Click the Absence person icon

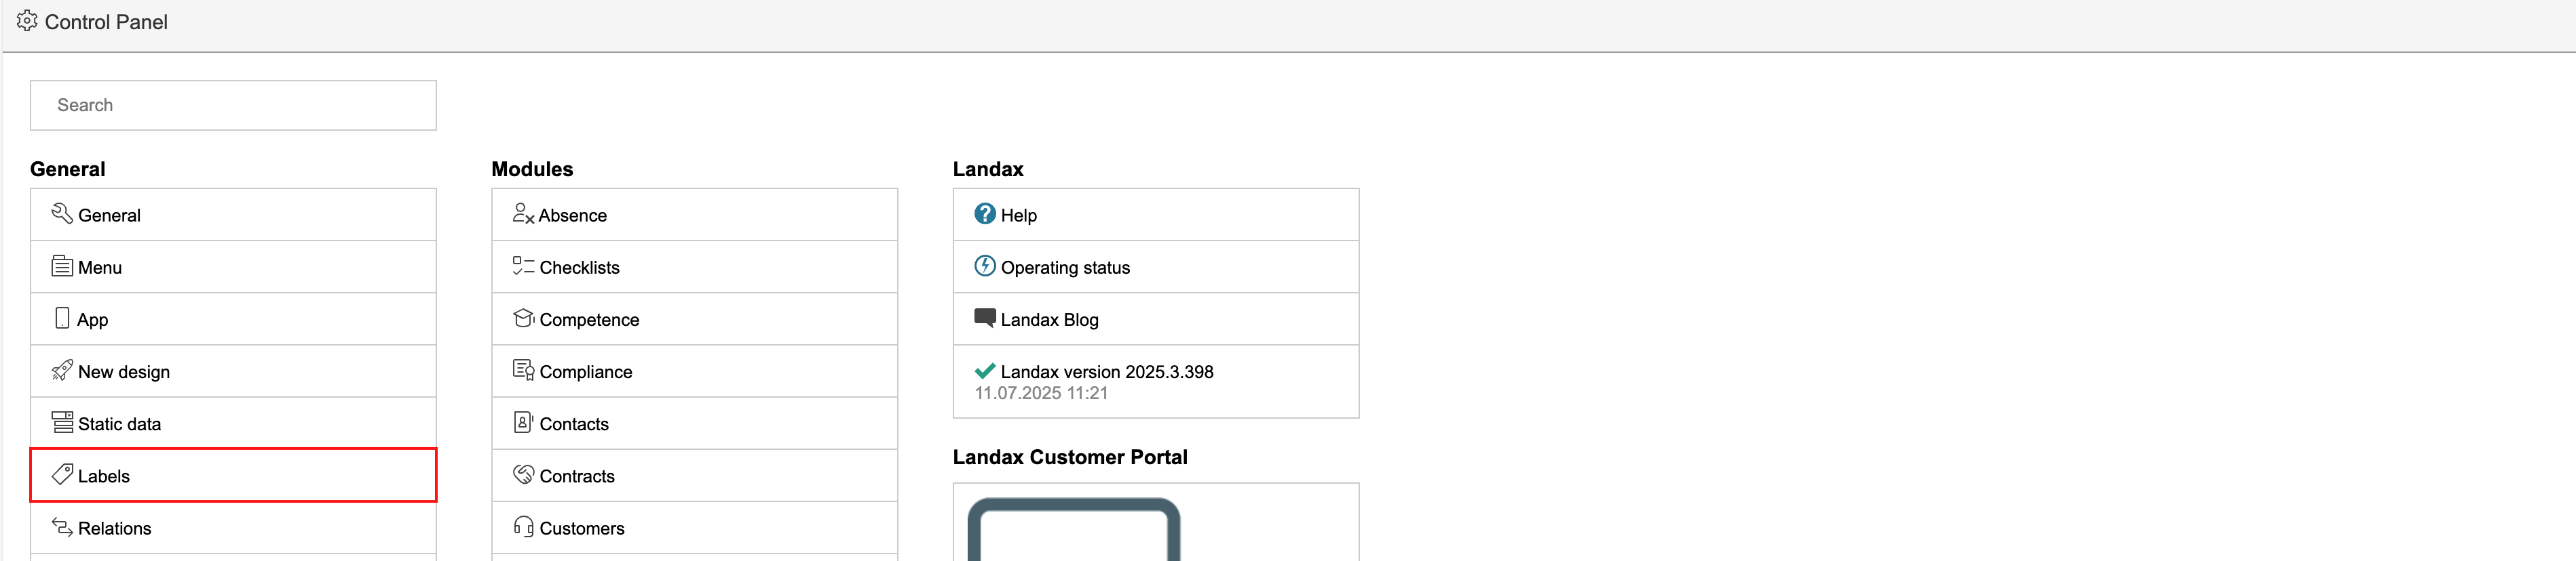[x=523, y=213]
